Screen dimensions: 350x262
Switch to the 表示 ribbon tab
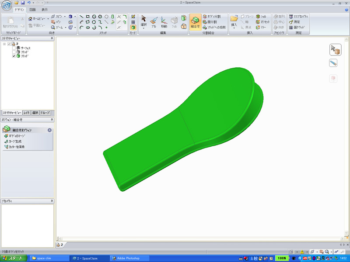[x=45, y=9]
